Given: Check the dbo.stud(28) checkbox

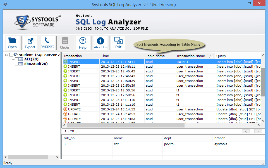Looking at the screenshot, I should point(16,64).
